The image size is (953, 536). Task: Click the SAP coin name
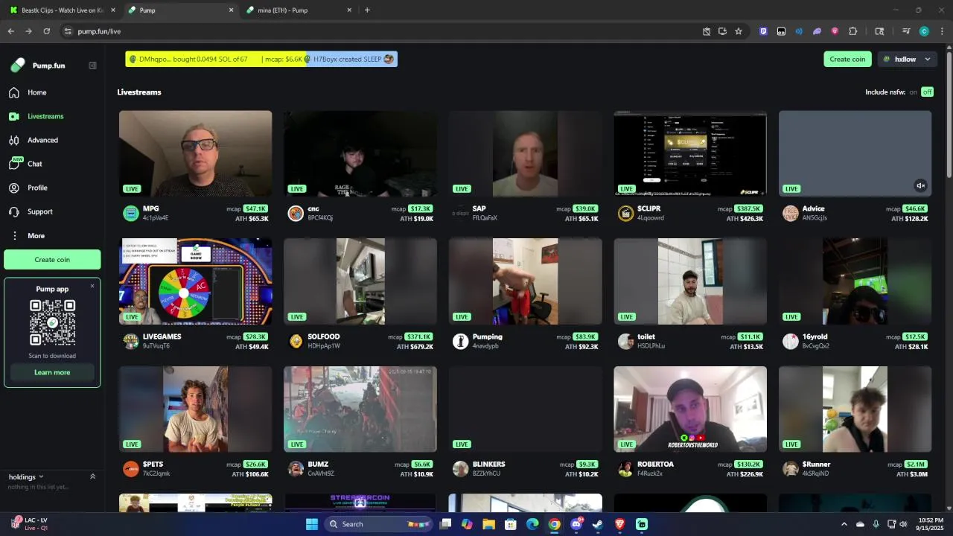pos(479,209)
